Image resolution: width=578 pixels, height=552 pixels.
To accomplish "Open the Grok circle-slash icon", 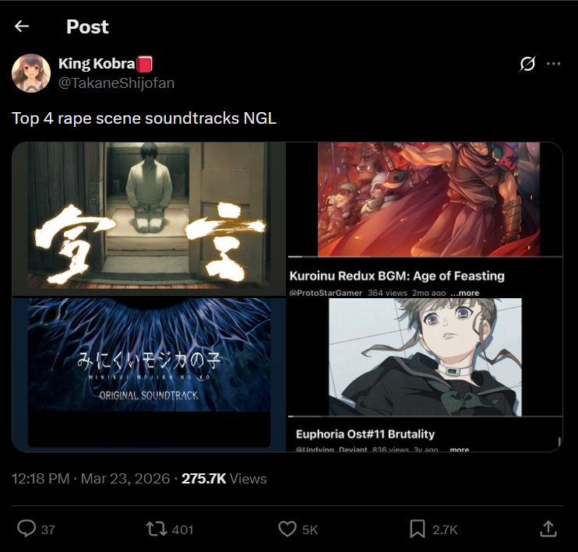I will pos(527,64).
